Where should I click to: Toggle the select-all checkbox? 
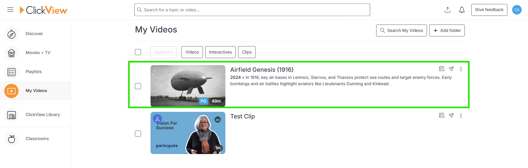tap(138, 52)
